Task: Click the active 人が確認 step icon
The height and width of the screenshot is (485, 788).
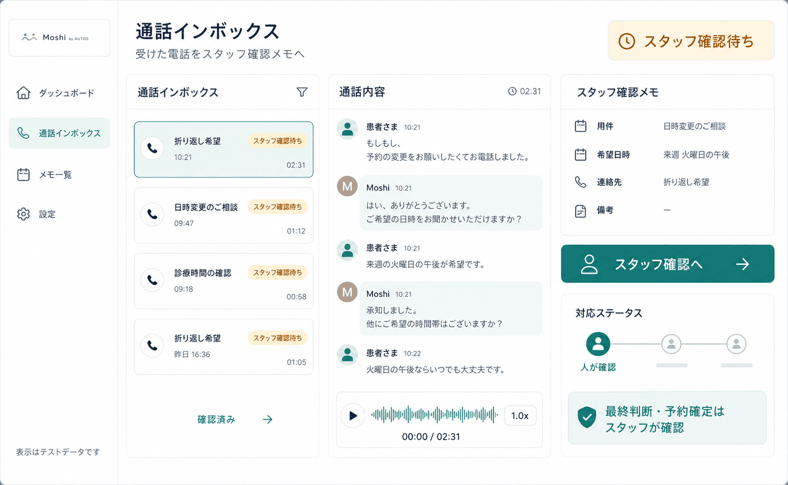Action: coord(598,344)
